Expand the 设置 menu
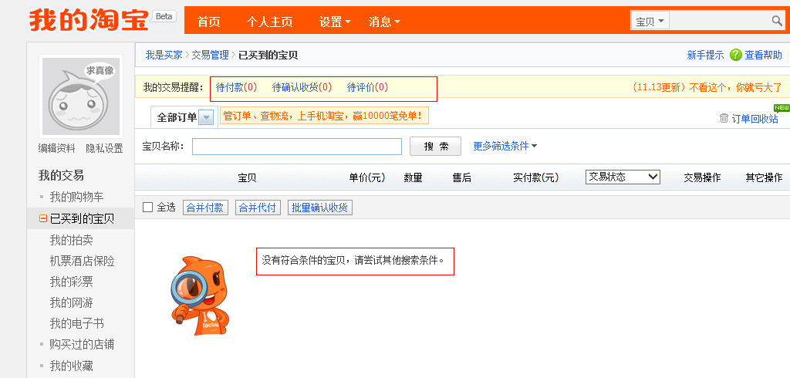 (335, 22)
